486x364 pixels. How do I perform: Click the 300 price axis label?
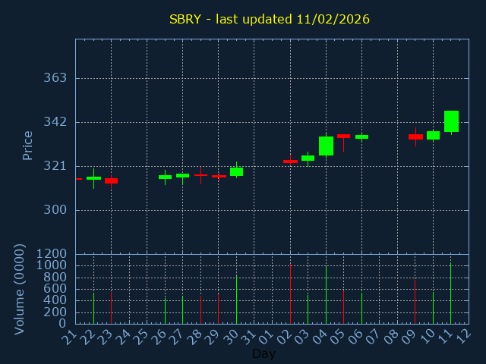click(55, 210)
